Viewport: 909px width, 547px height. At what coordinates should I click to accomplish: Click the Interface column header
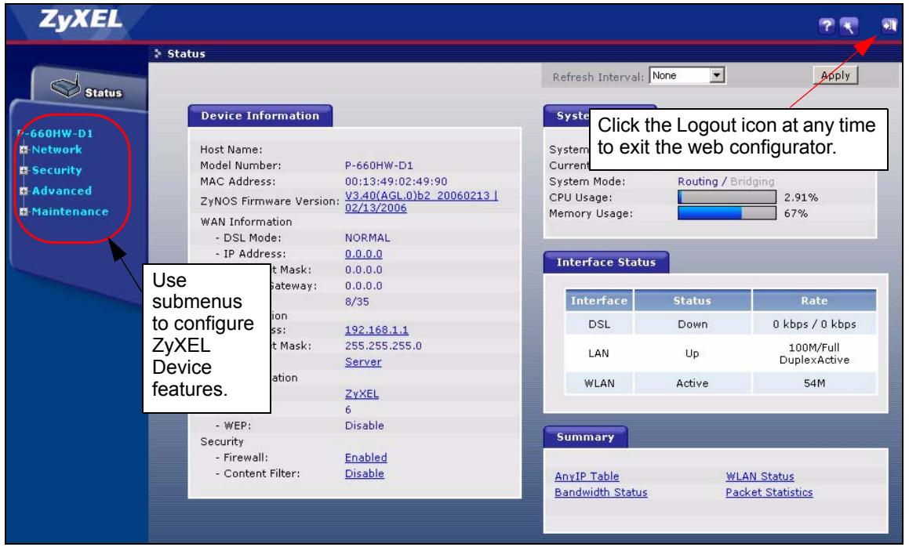[x=599, y=301]
